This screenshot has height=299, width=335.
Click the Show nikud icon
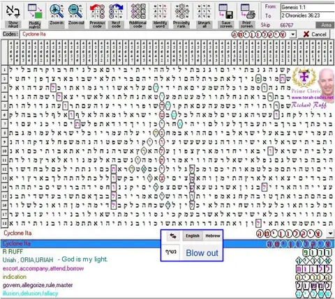tap(13, 12)
